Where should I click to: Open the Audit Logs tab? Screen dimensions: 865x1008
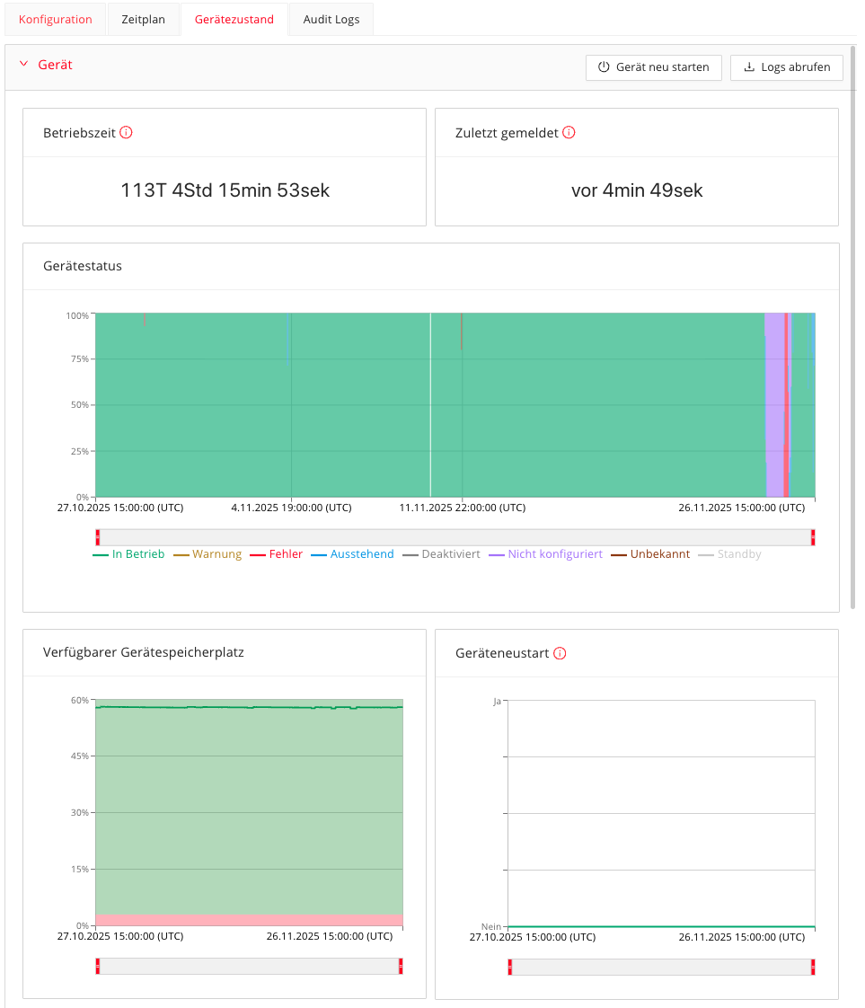coord(331,19)
